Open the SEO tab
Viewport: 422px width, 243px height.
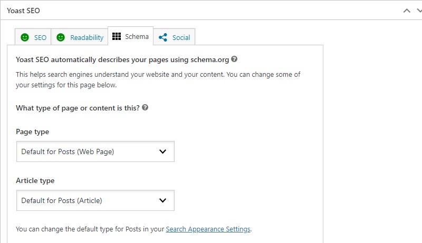tap(33, 37)
